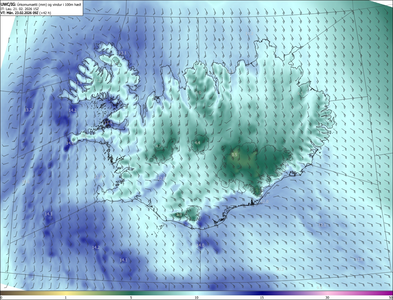Click the 10.2 value label
This screenshot has width=393, height=300.
[x=280, y=270]
